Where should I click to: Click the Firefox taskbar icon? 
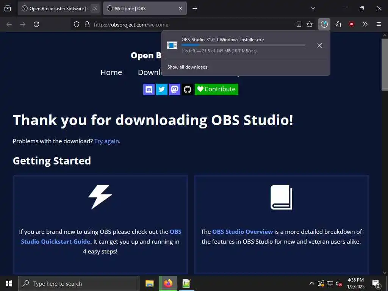tap(168, 283)
